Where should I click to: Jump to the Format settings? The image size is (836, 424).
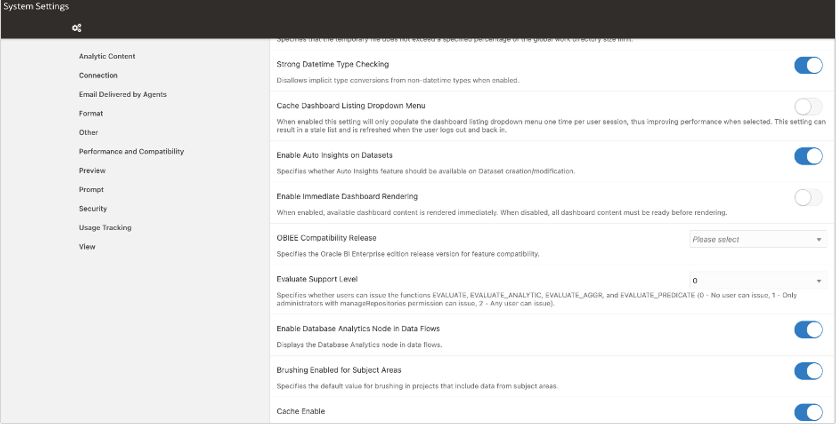(91, 113)
